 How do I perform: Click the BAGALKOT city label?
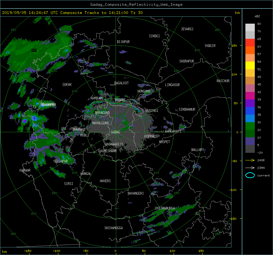121,83
